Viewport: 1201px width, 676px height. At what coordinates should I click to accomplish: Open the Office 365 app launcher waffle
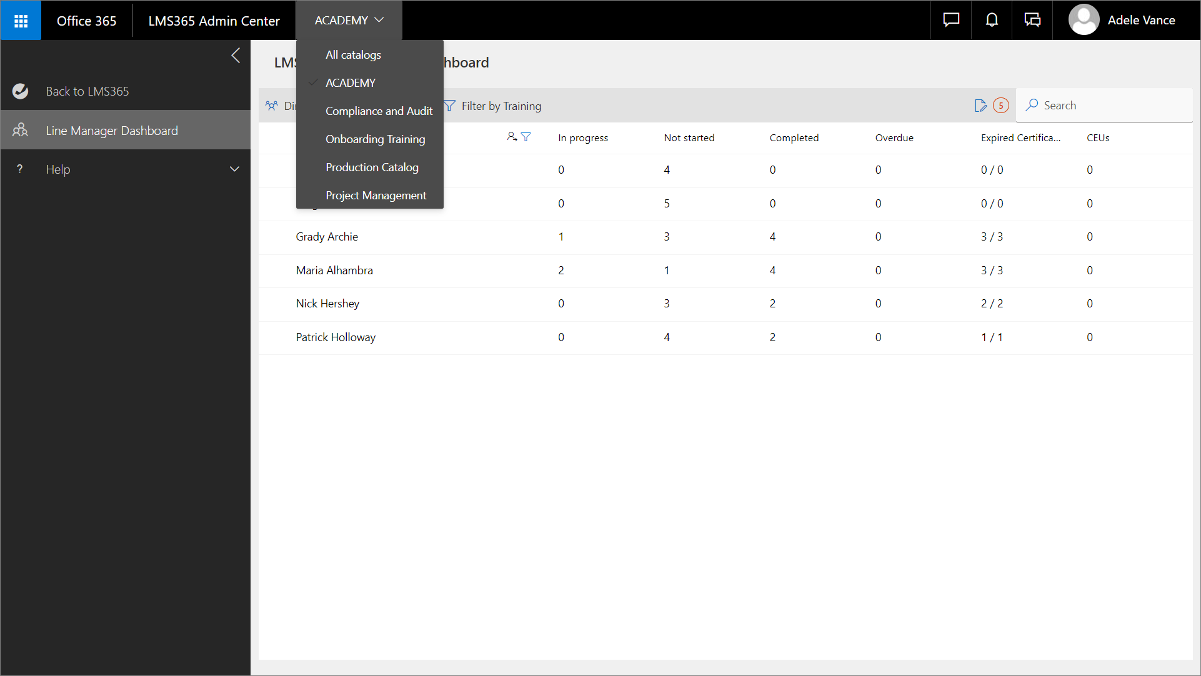tap(21, 21)
